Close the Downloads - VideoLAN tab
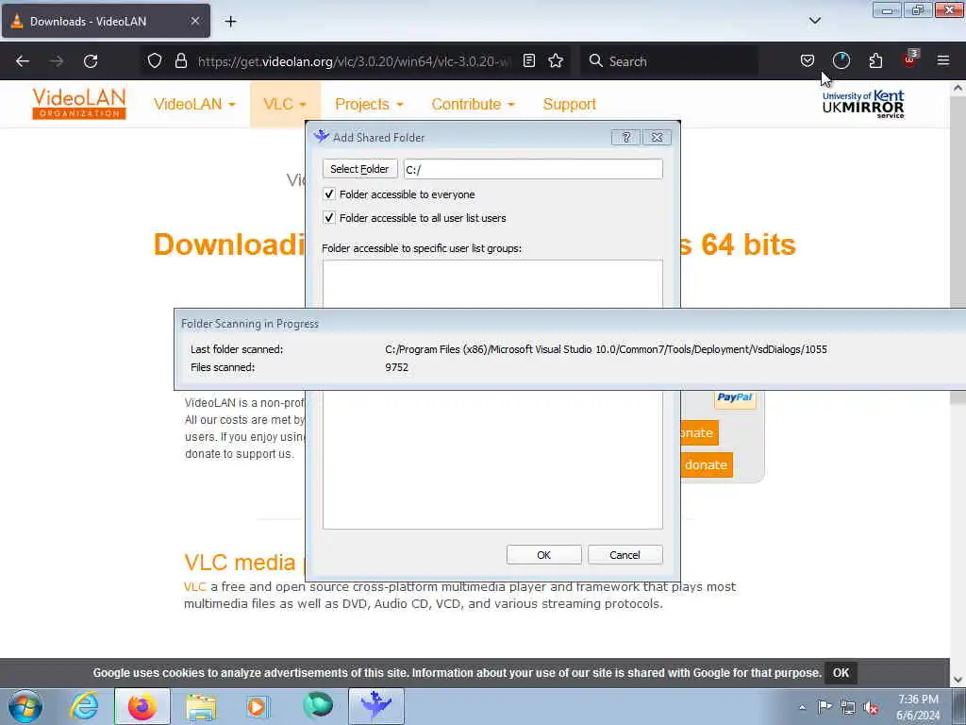The width and height of the screenshot is (966, 725). click(x=194, y=21)
